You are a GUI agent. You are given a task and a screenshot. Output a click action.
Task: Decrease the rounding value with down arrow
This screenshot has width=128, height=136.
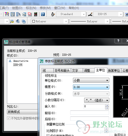point(107,108)
